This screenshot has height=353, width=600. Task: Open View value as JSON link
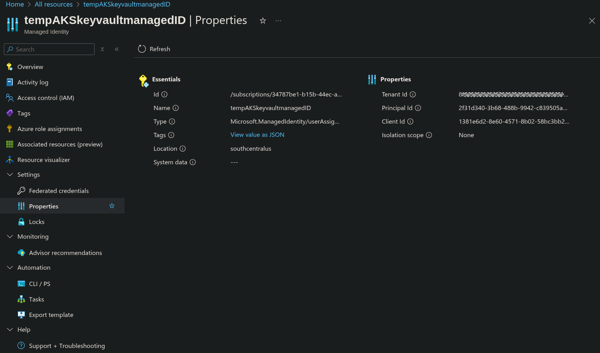(x=257, y=134)
